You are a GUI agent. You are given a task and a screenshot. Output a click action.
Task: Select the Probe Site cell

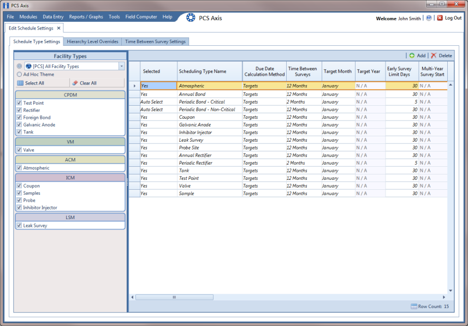tap(210, 148)
